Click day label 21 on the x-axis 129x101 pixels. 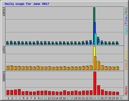(x=83, y=98)
